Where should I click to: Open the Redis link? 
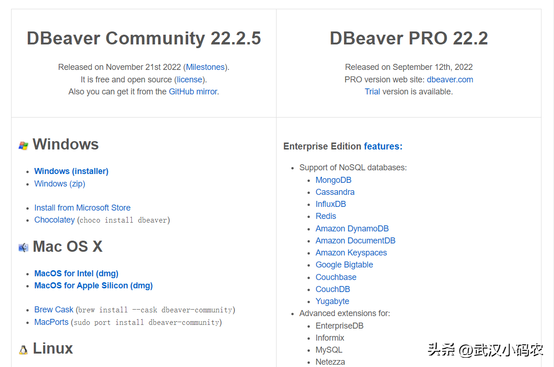326,216
